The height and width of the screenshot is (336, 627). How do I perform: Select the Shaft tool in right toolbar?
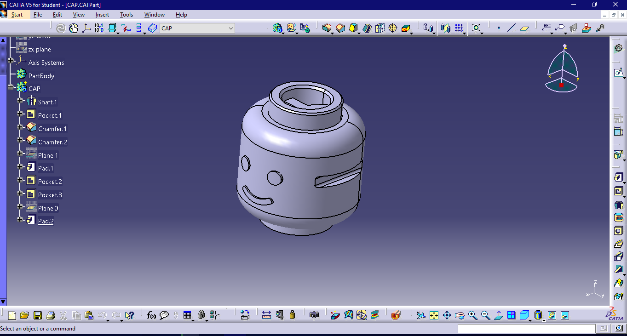[x=619, y=205]
